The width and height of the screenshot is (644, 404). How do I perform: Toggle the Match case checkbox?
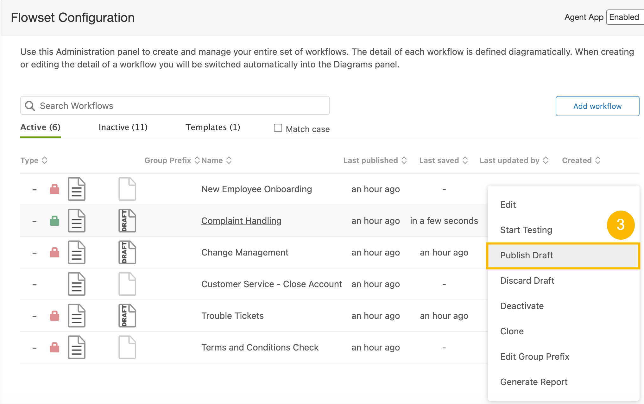click(x=278, y=128)
